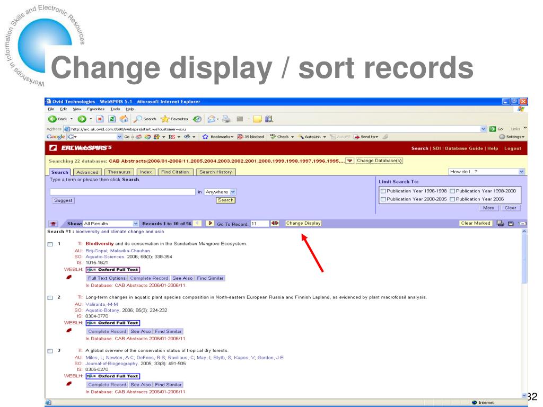Open Database Guide link in header
543x407 pixels.
tap(463, 148)
